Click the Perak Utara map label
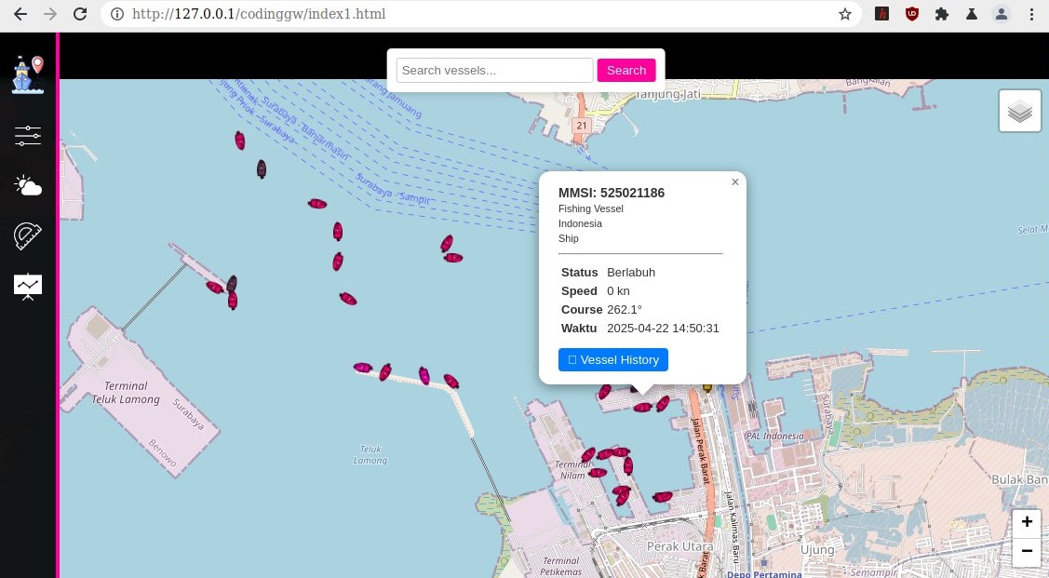The height and width of the screenshot is (578, 1049). pos(679,546)
